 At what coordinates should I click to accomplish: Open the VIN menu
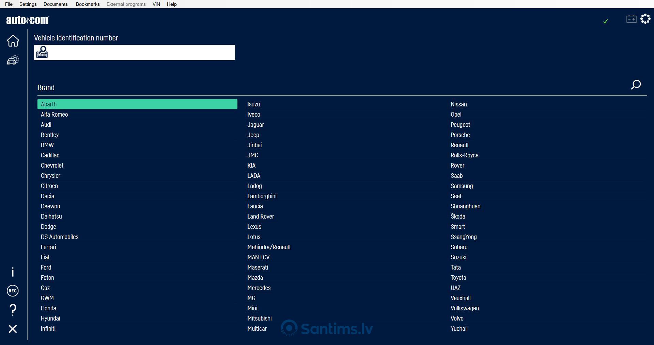click(156, 4)
